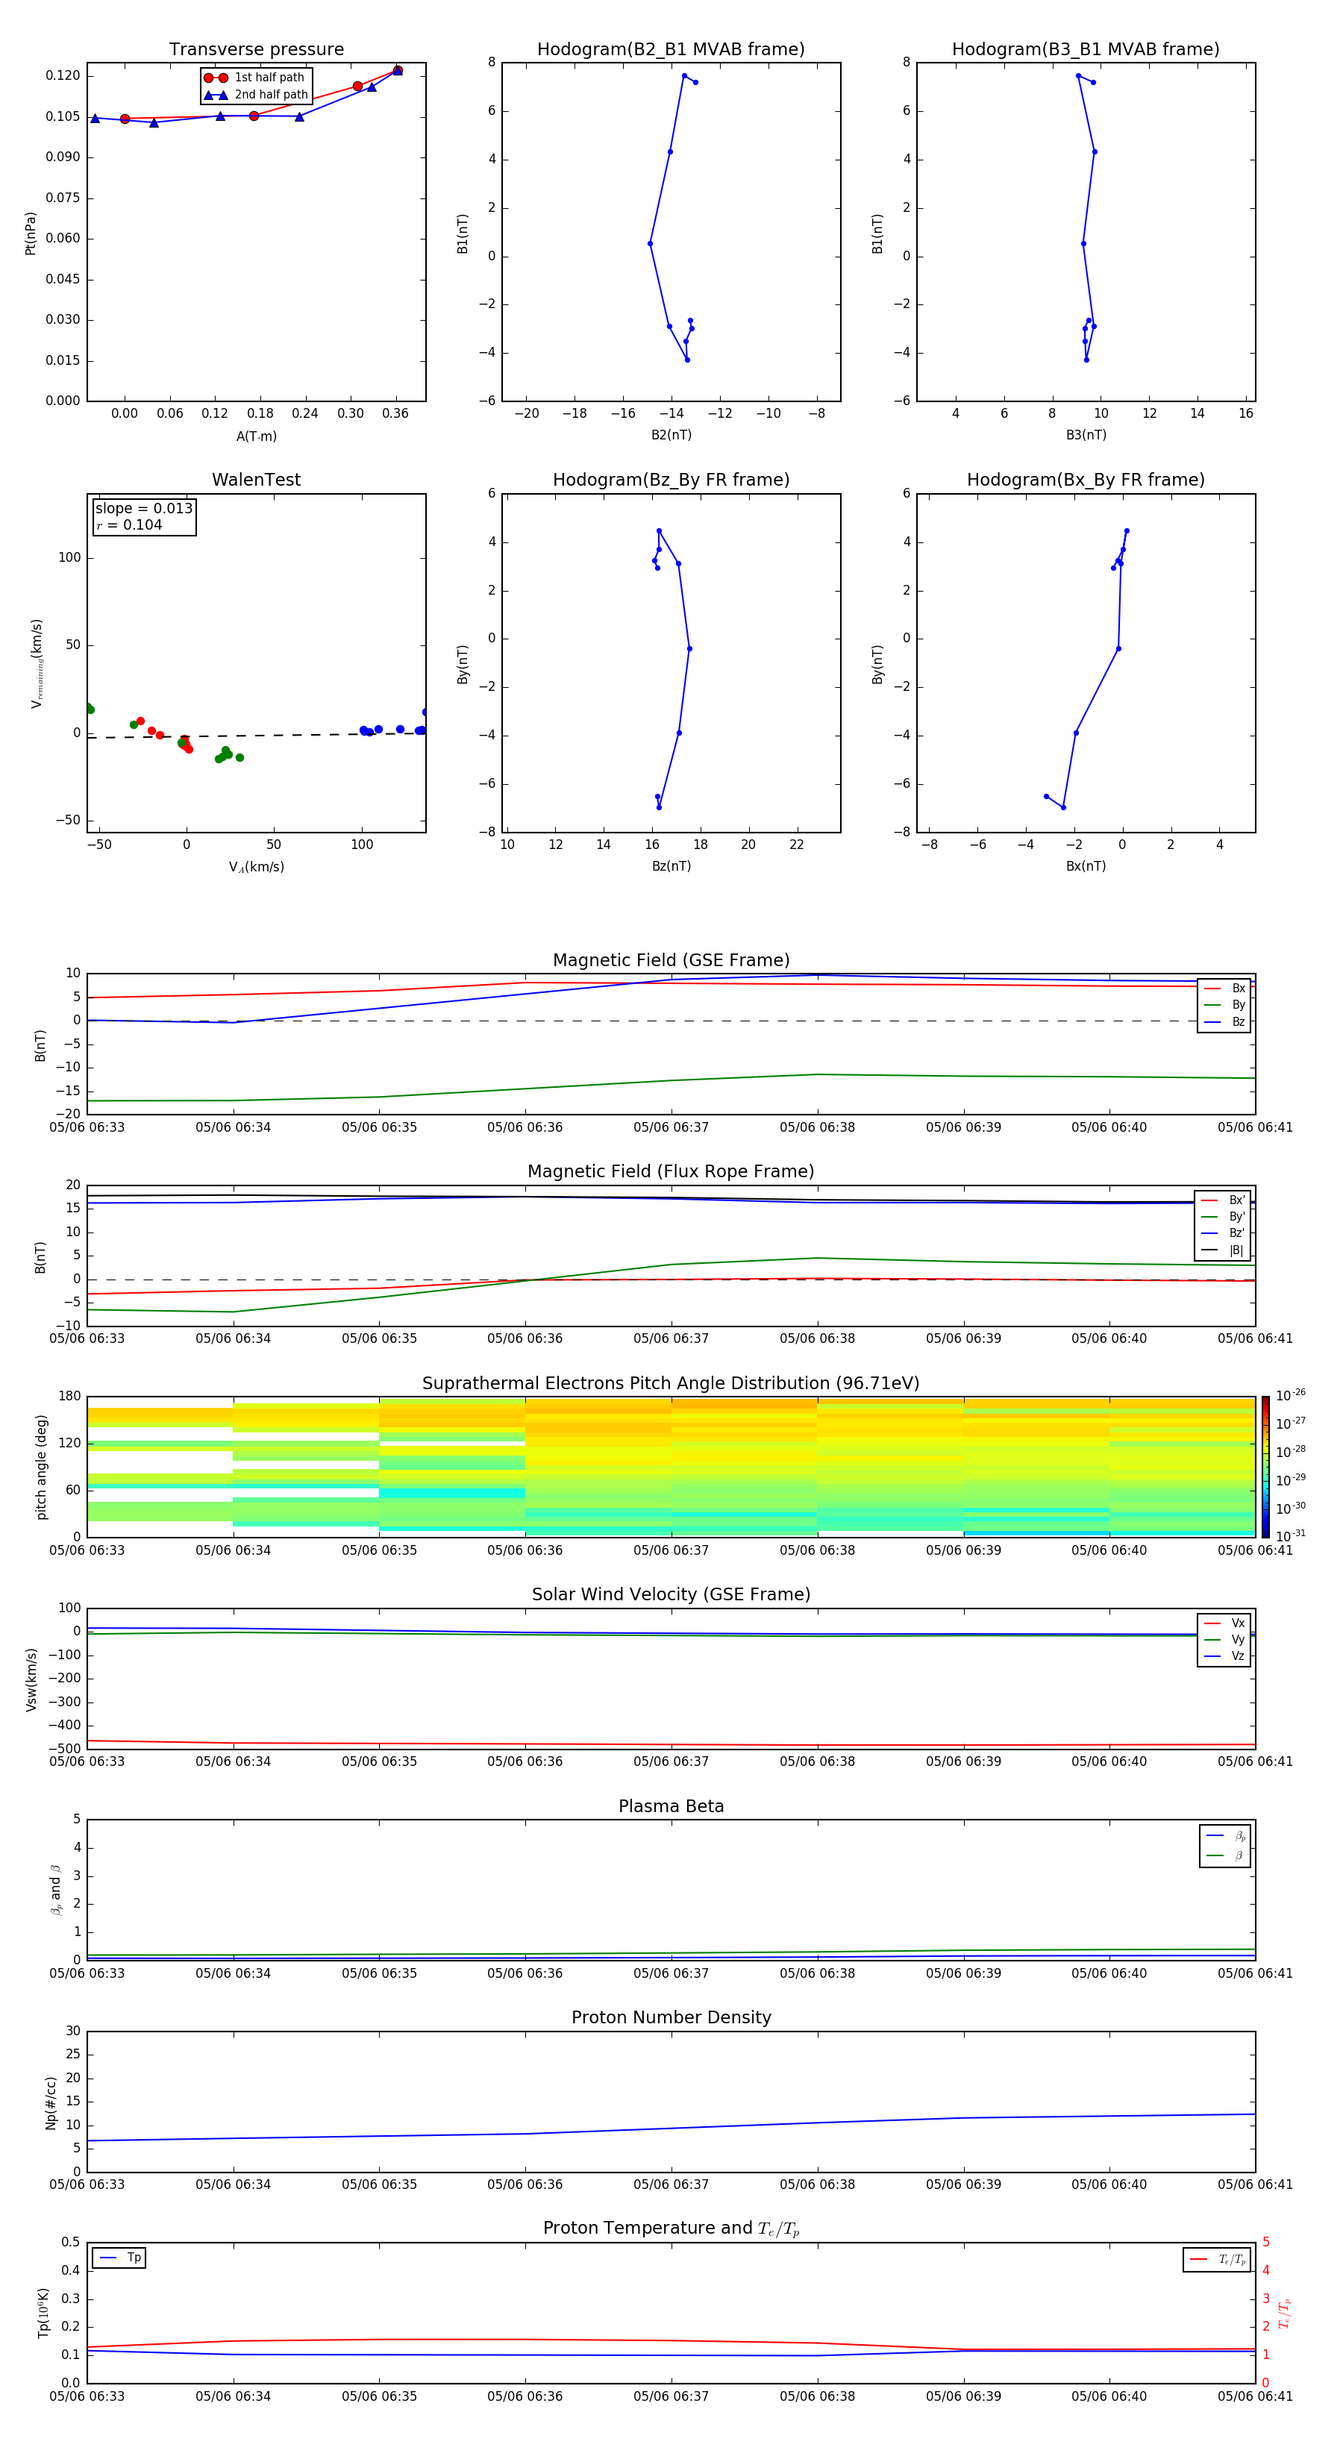This screenshot has width=1343, height=2462.
Task: Click the '05/06 06:33' tick under GSE magnetic field
Action: 87,1127
